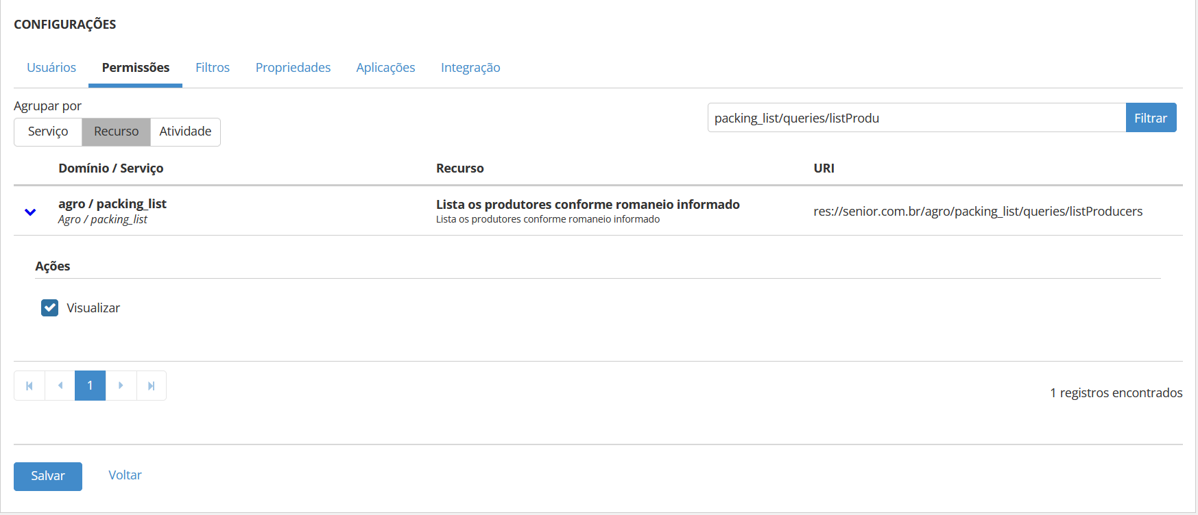Switch to the Aplicações tab
1198x515 pixels.
tap(385, 68)
